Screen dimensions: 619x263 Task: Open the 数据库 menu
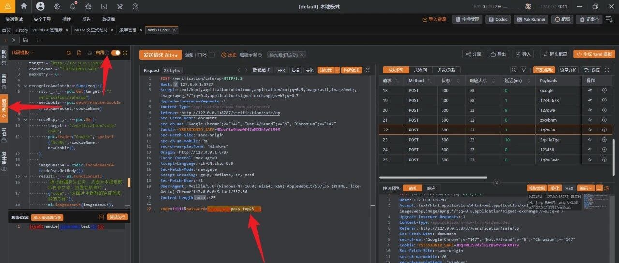click(x=108, y=19)
